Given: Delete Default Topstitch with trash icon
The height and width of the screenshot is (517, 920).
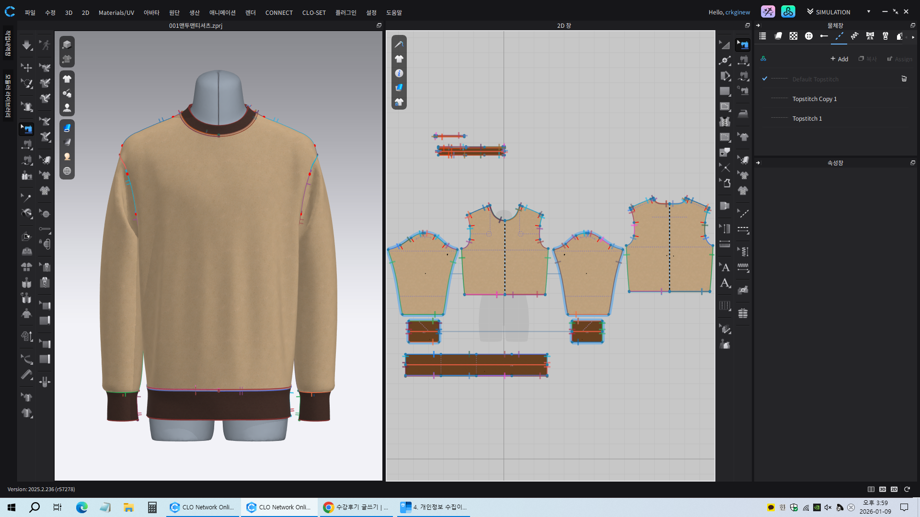Looking at the screenshot, I should point(904,79).
